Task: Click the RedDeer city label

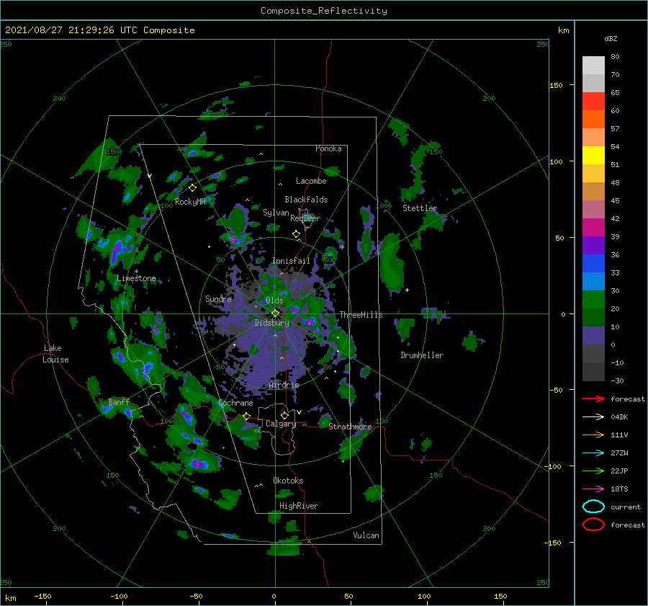Action: pyautogui.click(x=305, y=218)
